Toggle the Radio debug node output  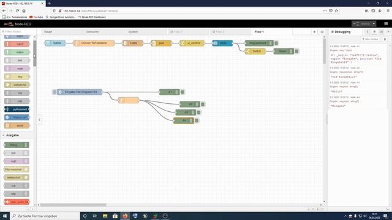pyautogui.click(x=296, y=51)
